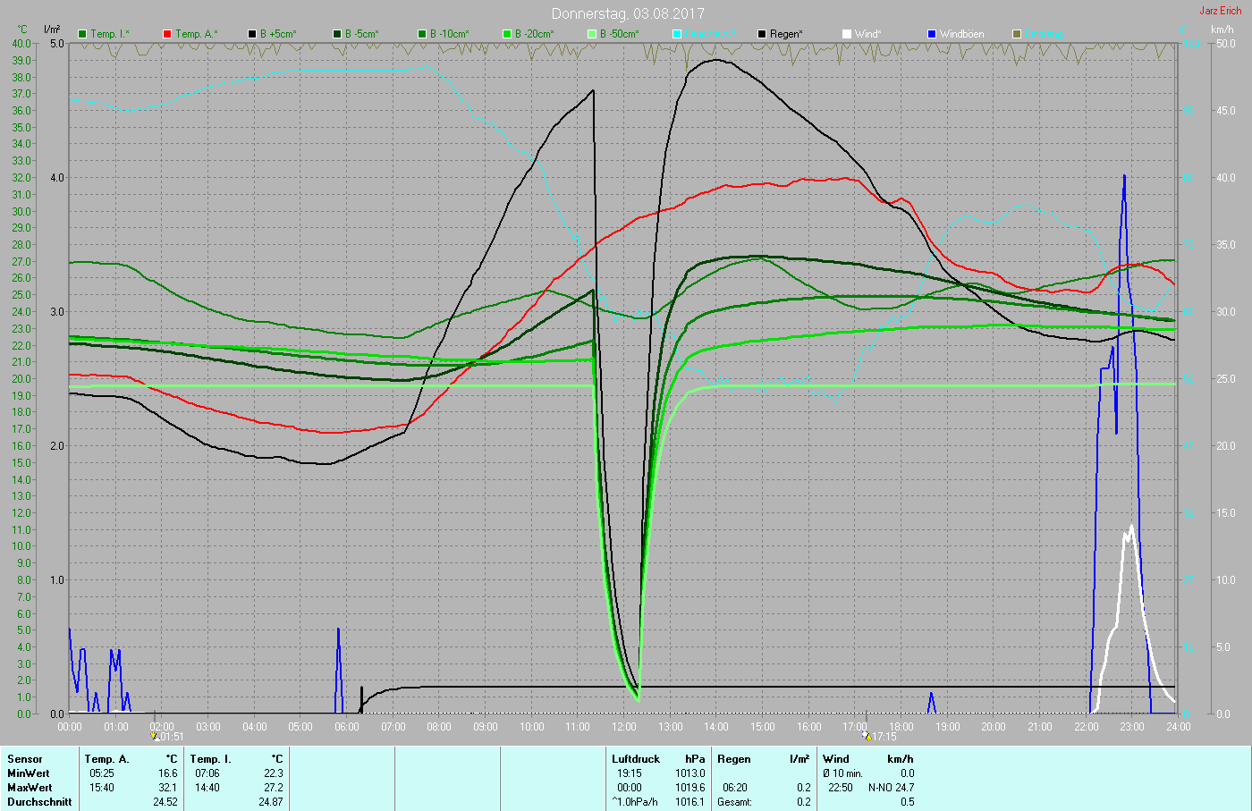Image resolution: width=1252 pixels, height=811 pixels.
Task: Click Temp. A. average value 24.52
Action: click(165, 802)
